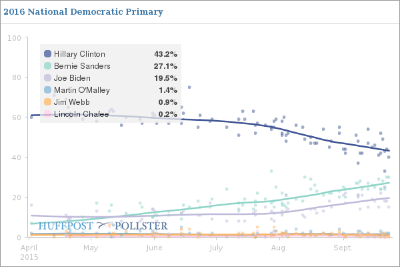
Task: Click the April 2015 axis label
Action: tap(29, 252)
